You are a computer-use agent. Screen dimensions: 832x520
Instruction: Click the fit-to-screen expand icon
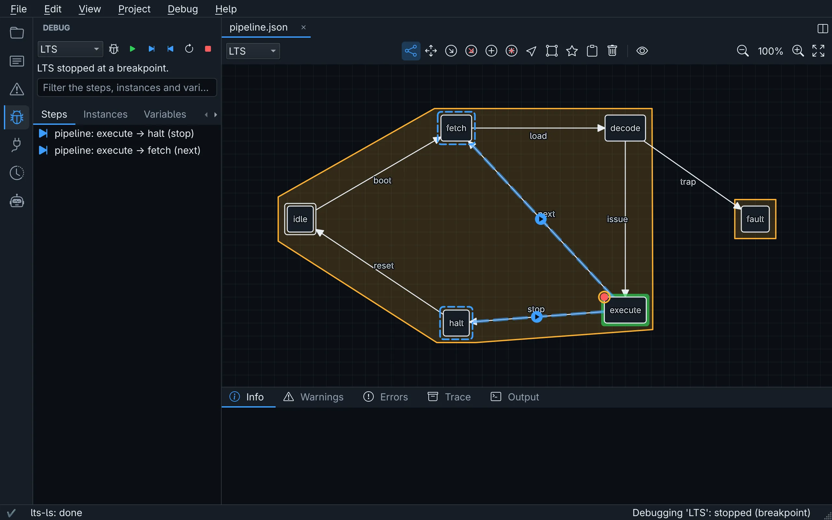click(x=818, y=51)
